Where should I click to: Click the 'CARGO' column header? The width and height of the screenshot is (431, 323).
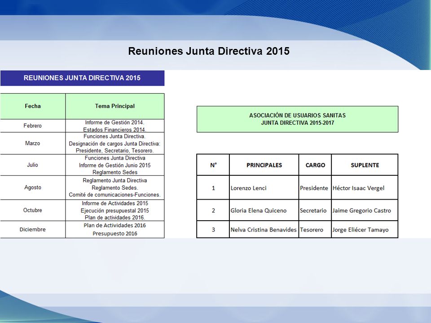[315, 165]
